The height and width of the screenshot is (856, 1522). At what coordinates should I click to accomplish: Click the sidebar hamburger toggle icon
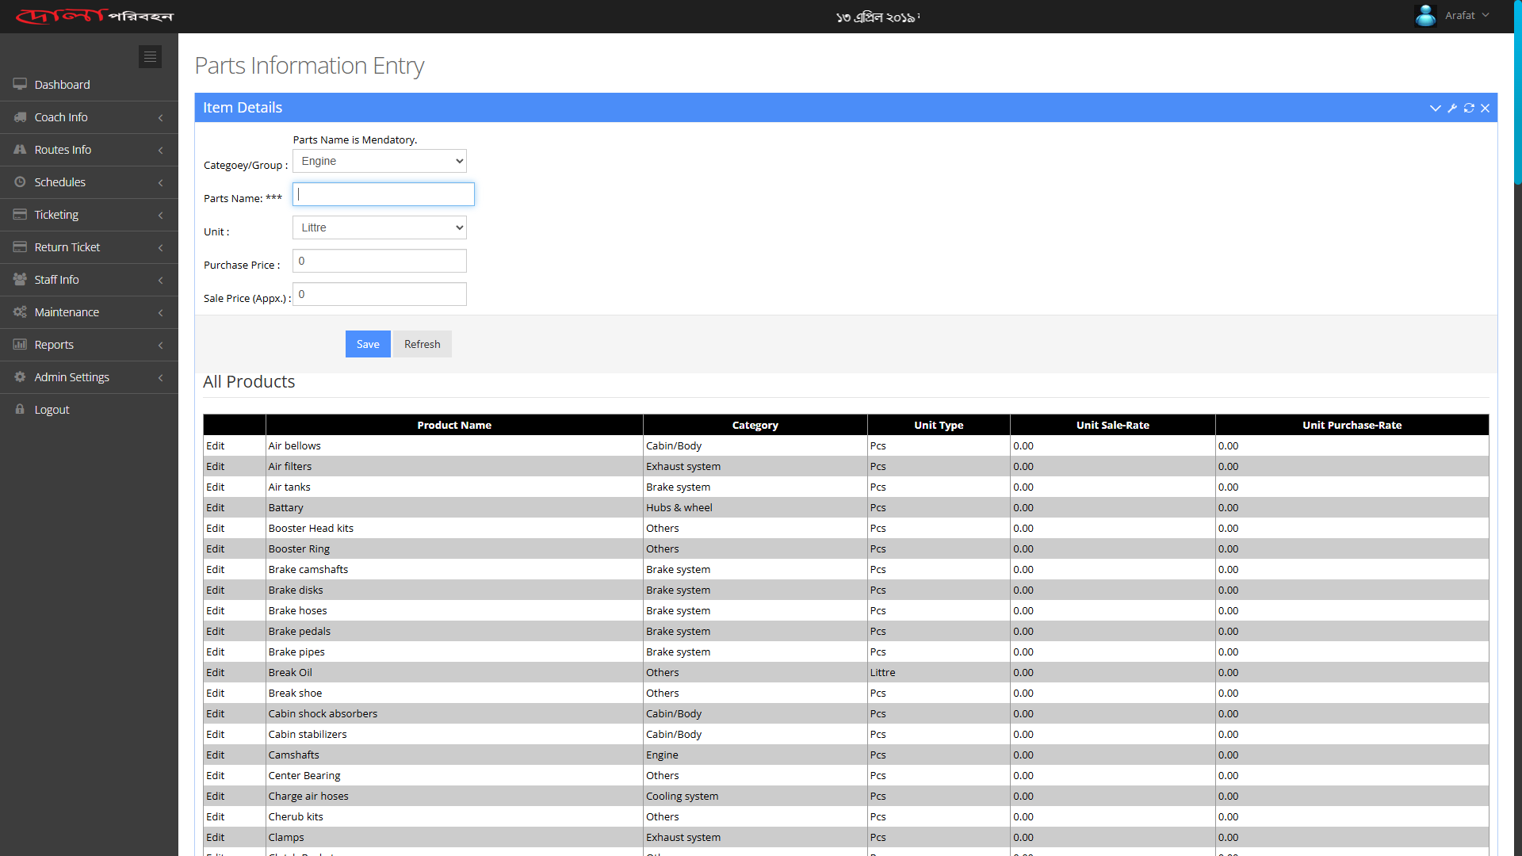click(x=150, y=56)
